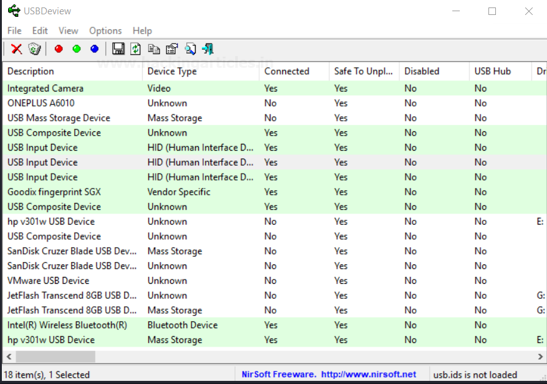
Task: Click the blue circle toolbar icon
Action: point(94,49)
